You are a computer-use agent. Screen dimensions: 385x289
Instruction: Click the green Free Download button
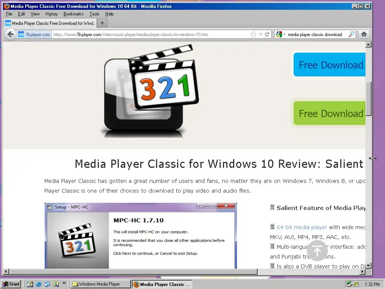(x=329, y=113)
